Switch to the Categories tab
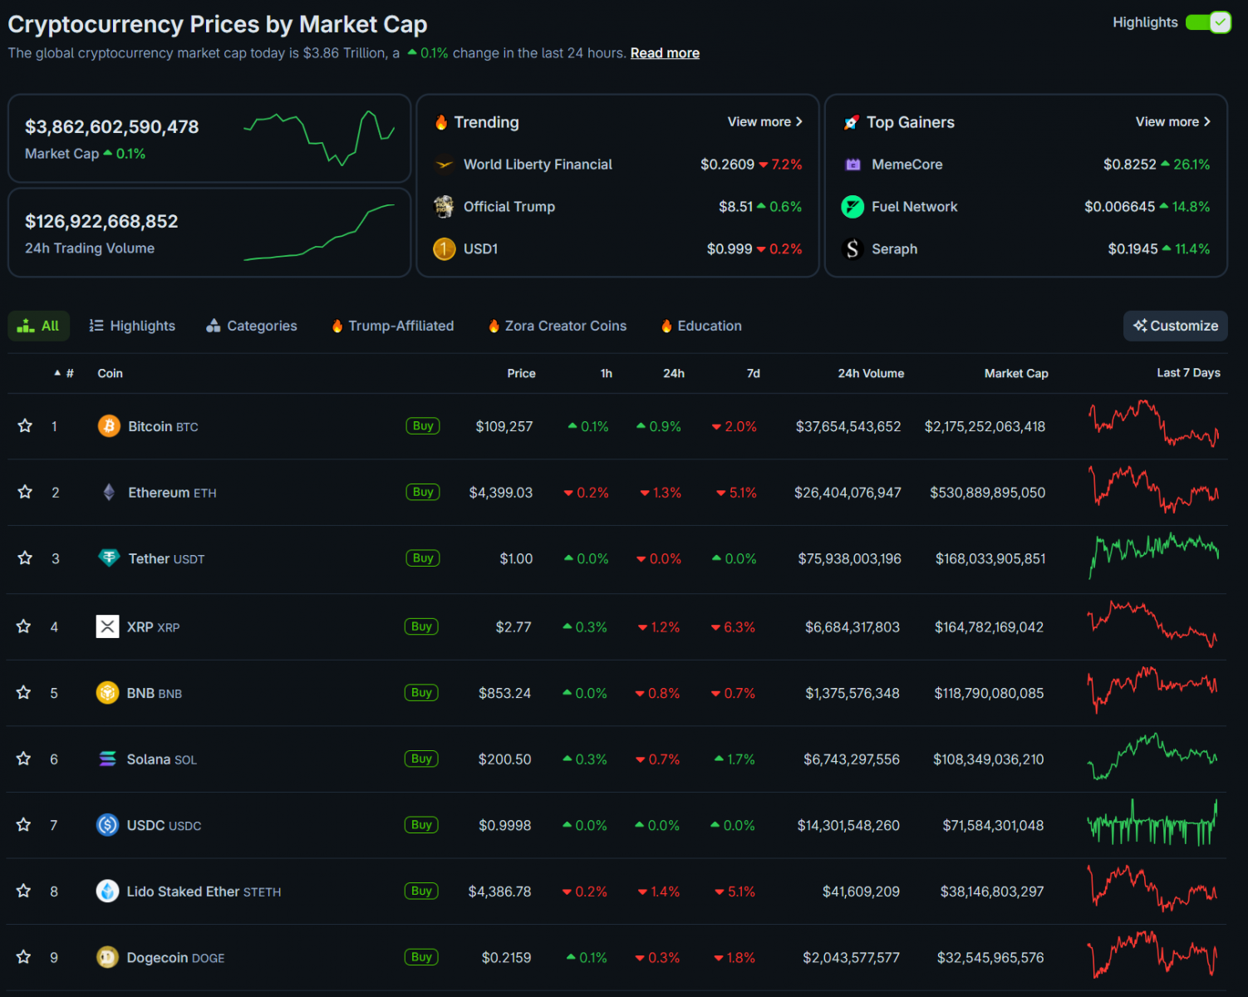Viewport: 1248px width, 997px height. click(x=252, y=326)
